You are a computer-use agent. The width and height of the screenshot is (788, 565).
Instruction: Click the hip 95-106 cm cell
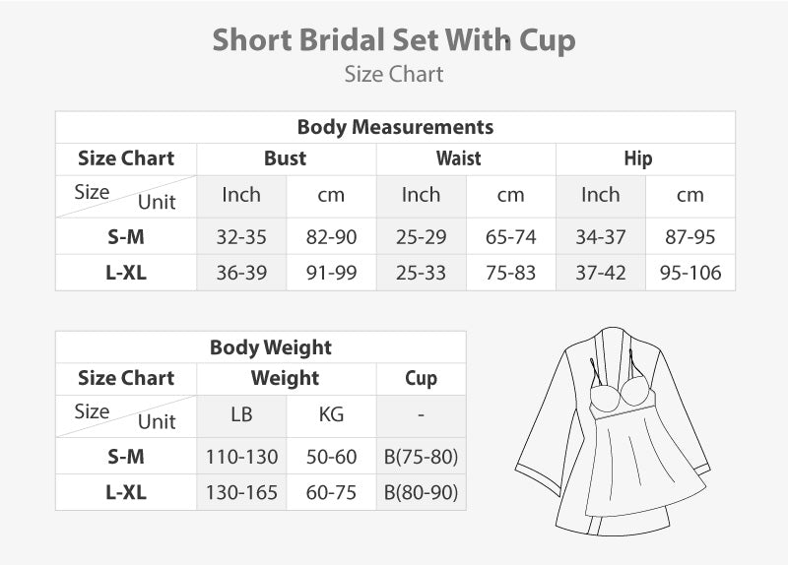click(x=690, y=273)
